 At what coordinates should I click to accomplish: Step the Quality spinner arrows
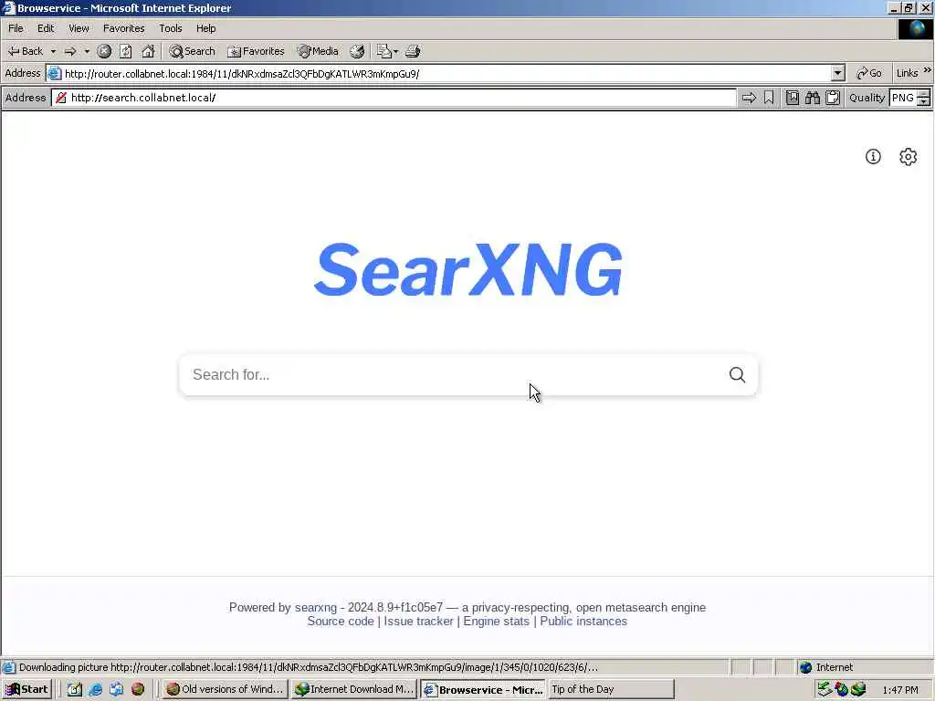point(924,98)
